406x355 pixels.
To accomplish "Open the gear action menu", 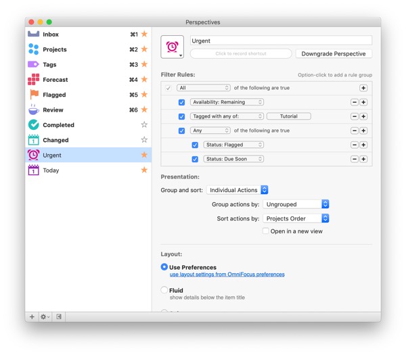I will (45, 316).
